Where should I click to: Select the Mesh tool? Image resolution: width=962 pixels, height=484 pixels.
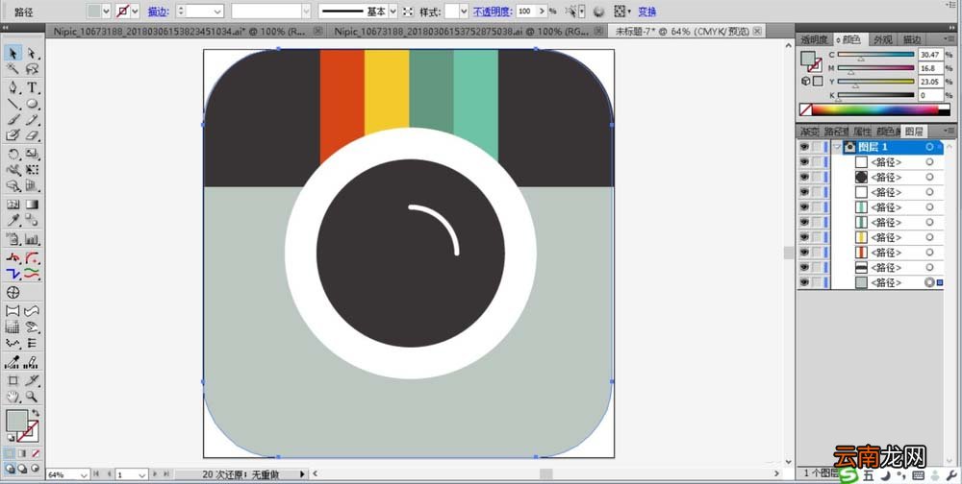pyautogui.click(x=13, y=204)
